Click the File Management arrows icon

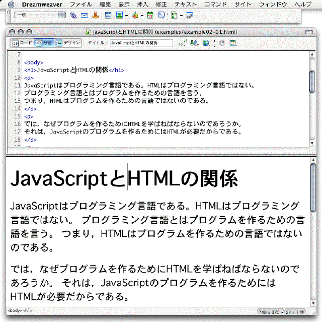(x=195, y=43)
